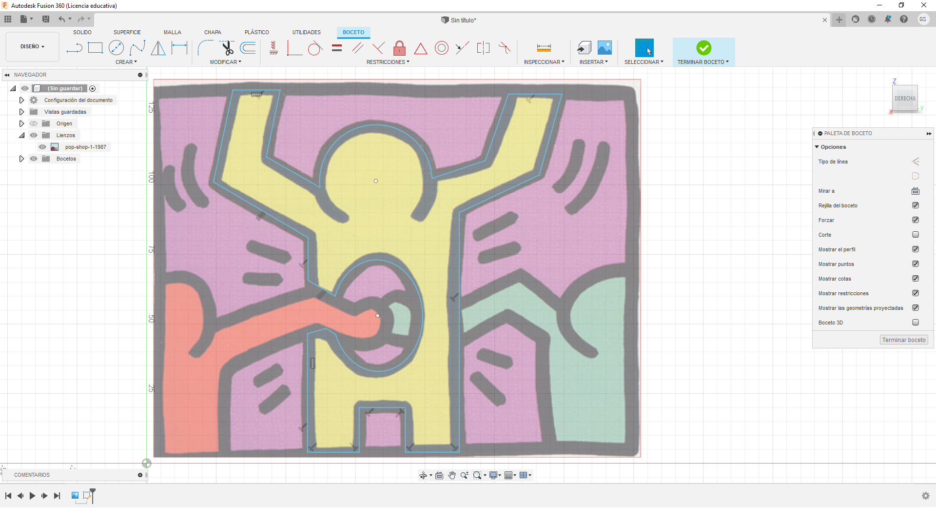936x527 pixels.
Task: Play the design timeline
Action: click(32, 496)
